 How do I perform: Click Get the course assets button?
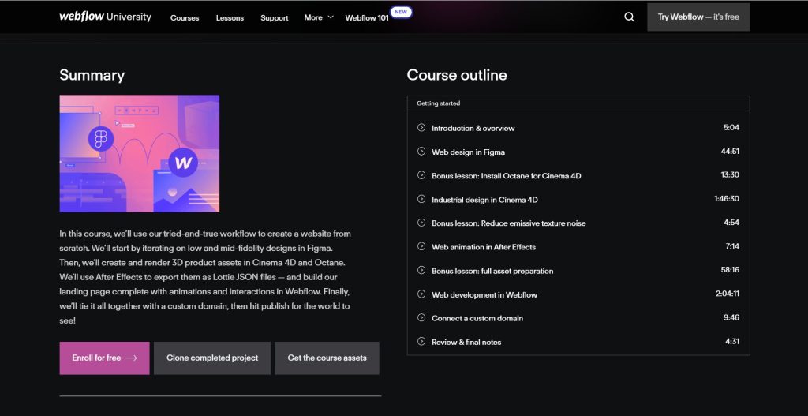click(x=327, y=358)
